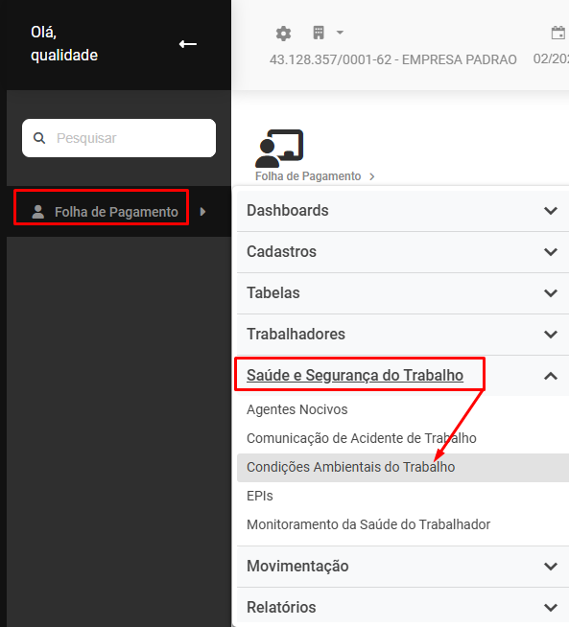Click the calendar icon in the top bar
The width and height of the screenshot is (569, 627).
click(558, 33)
